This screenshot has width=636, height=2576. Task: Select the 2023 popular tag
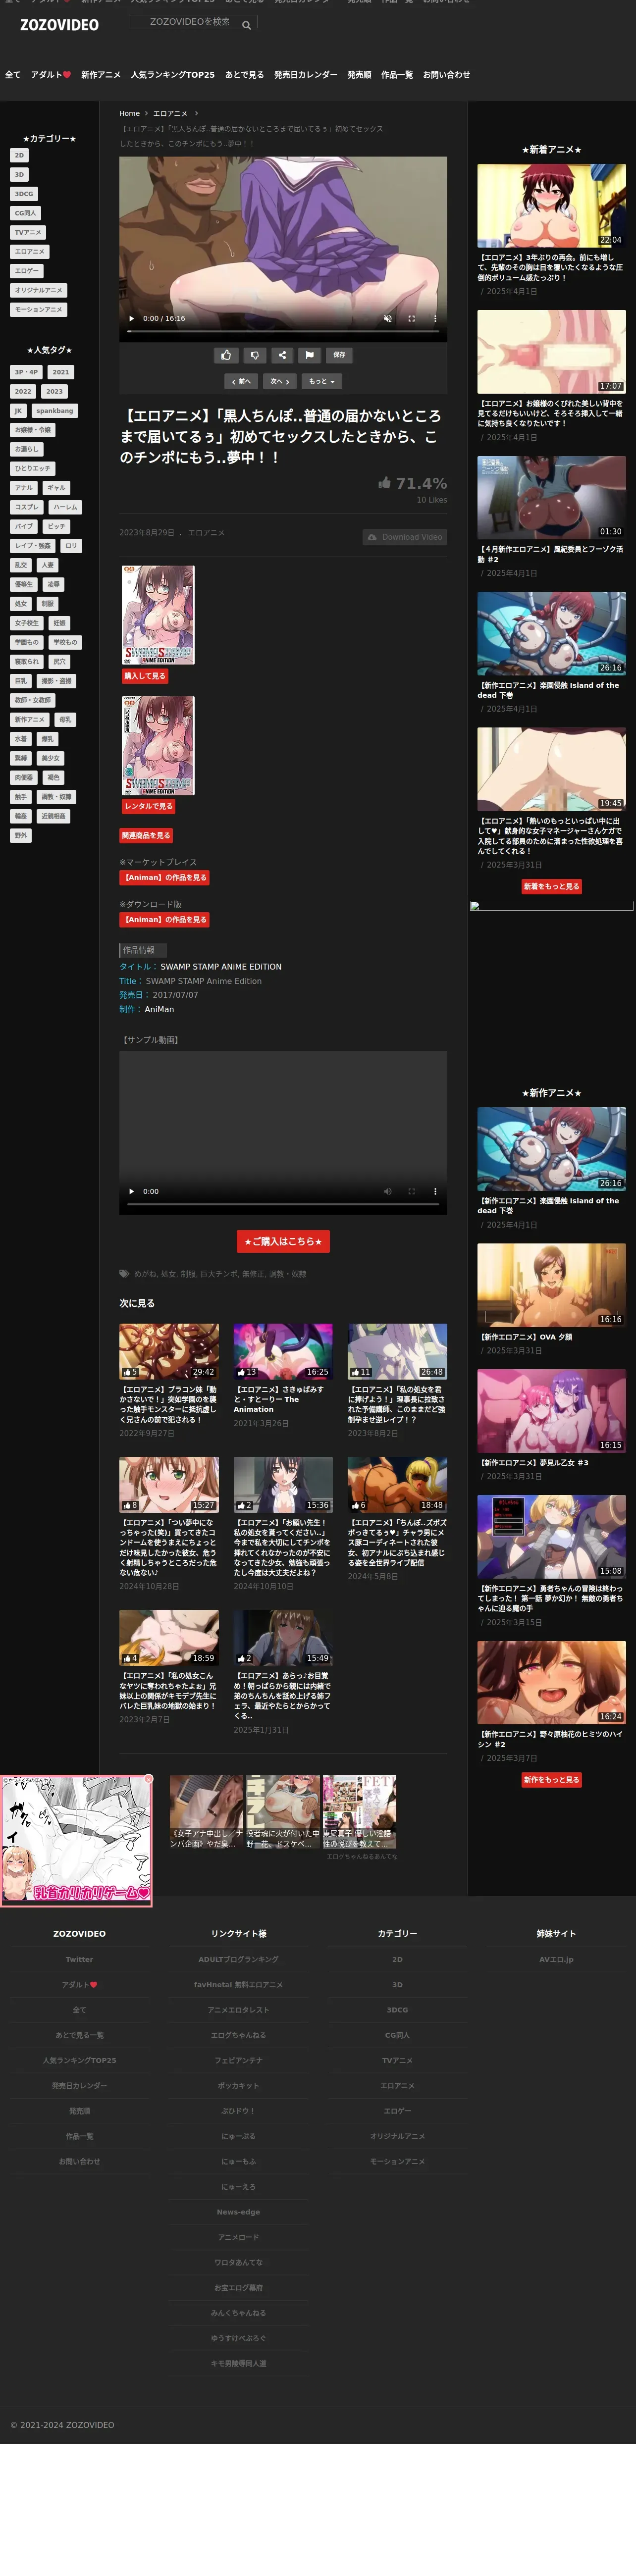pos(55,391)
